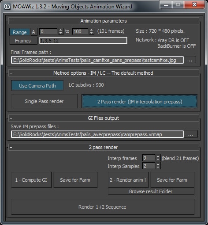The width and height of the screenshot is (208, 225).
Task: Toggle the Range mode button
Action: click(x=20, y=32)
